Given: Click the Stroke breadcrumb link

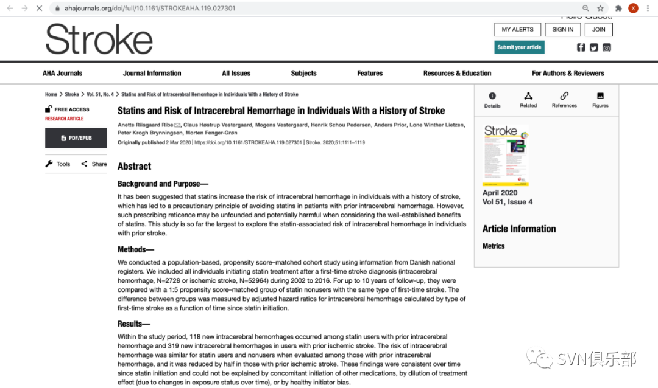Looking at the screenshot, I should [72, 94].
